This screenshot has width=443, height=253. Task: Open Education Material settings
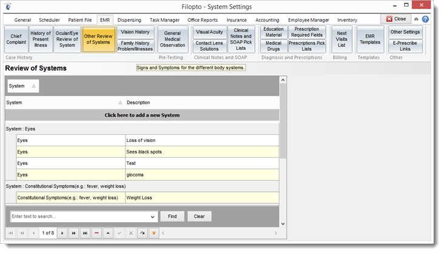[x=274, y=32]
